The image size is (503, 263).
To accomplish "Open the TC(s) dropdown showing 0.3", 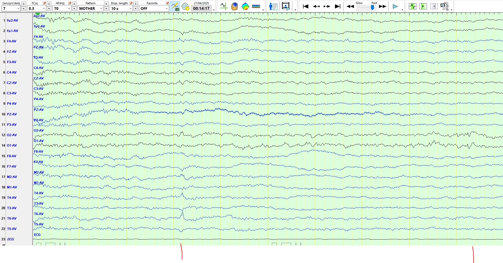I will pyautogui.click(x=37, y=9).
